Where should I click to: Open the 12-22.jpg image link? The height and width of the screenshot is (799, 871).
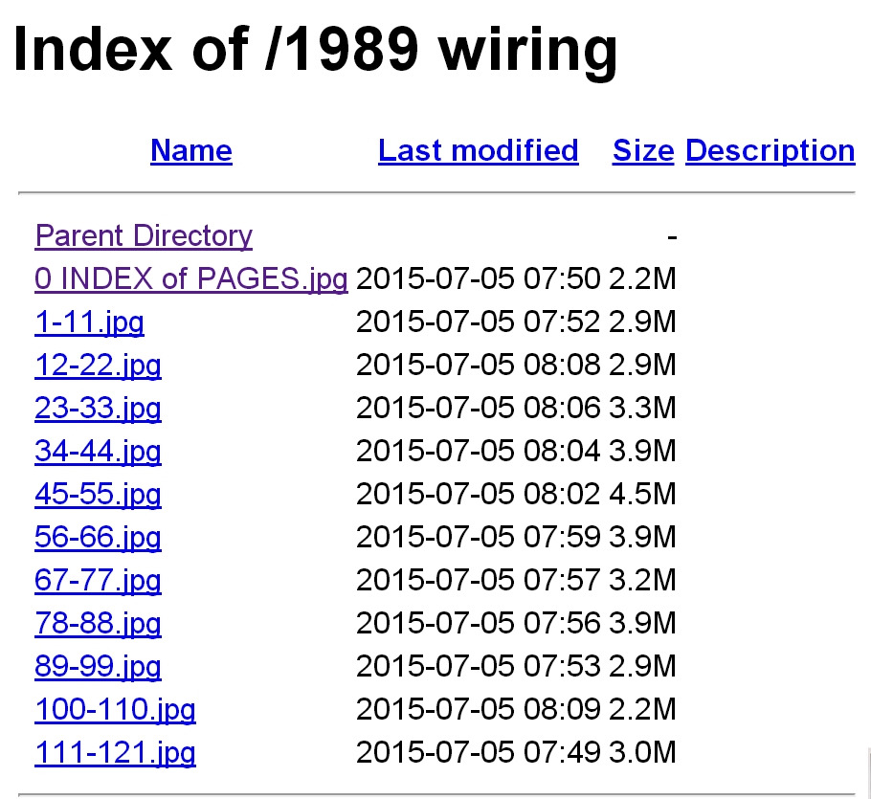coord(98,365)
